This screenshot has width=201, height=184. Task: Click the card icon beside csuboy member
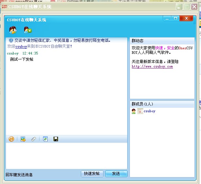(140, 111)
